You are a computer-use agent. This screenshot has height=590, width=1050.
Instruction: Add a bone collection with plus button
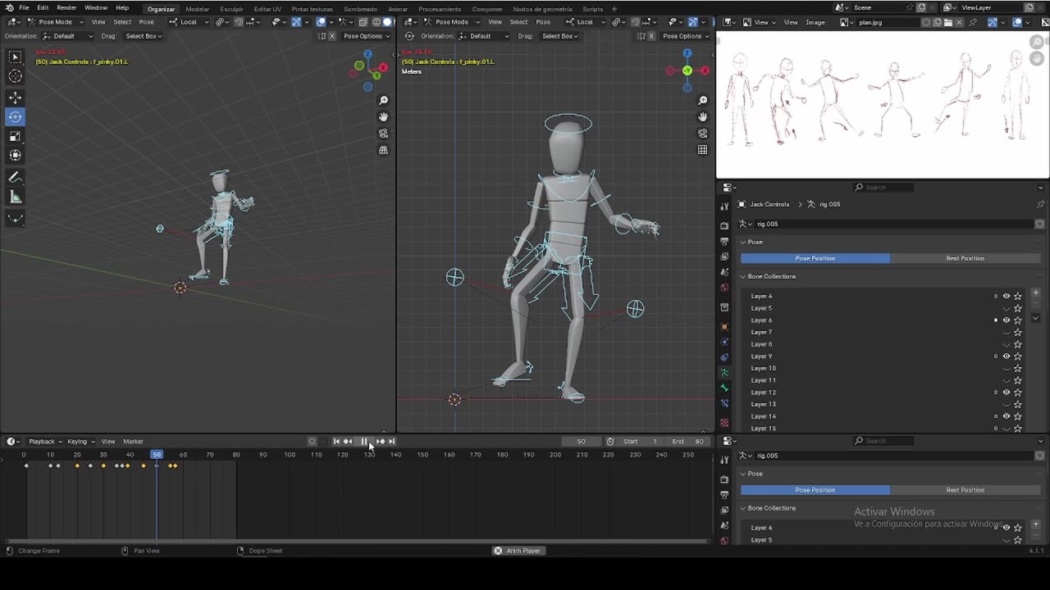coord(1035,293)
